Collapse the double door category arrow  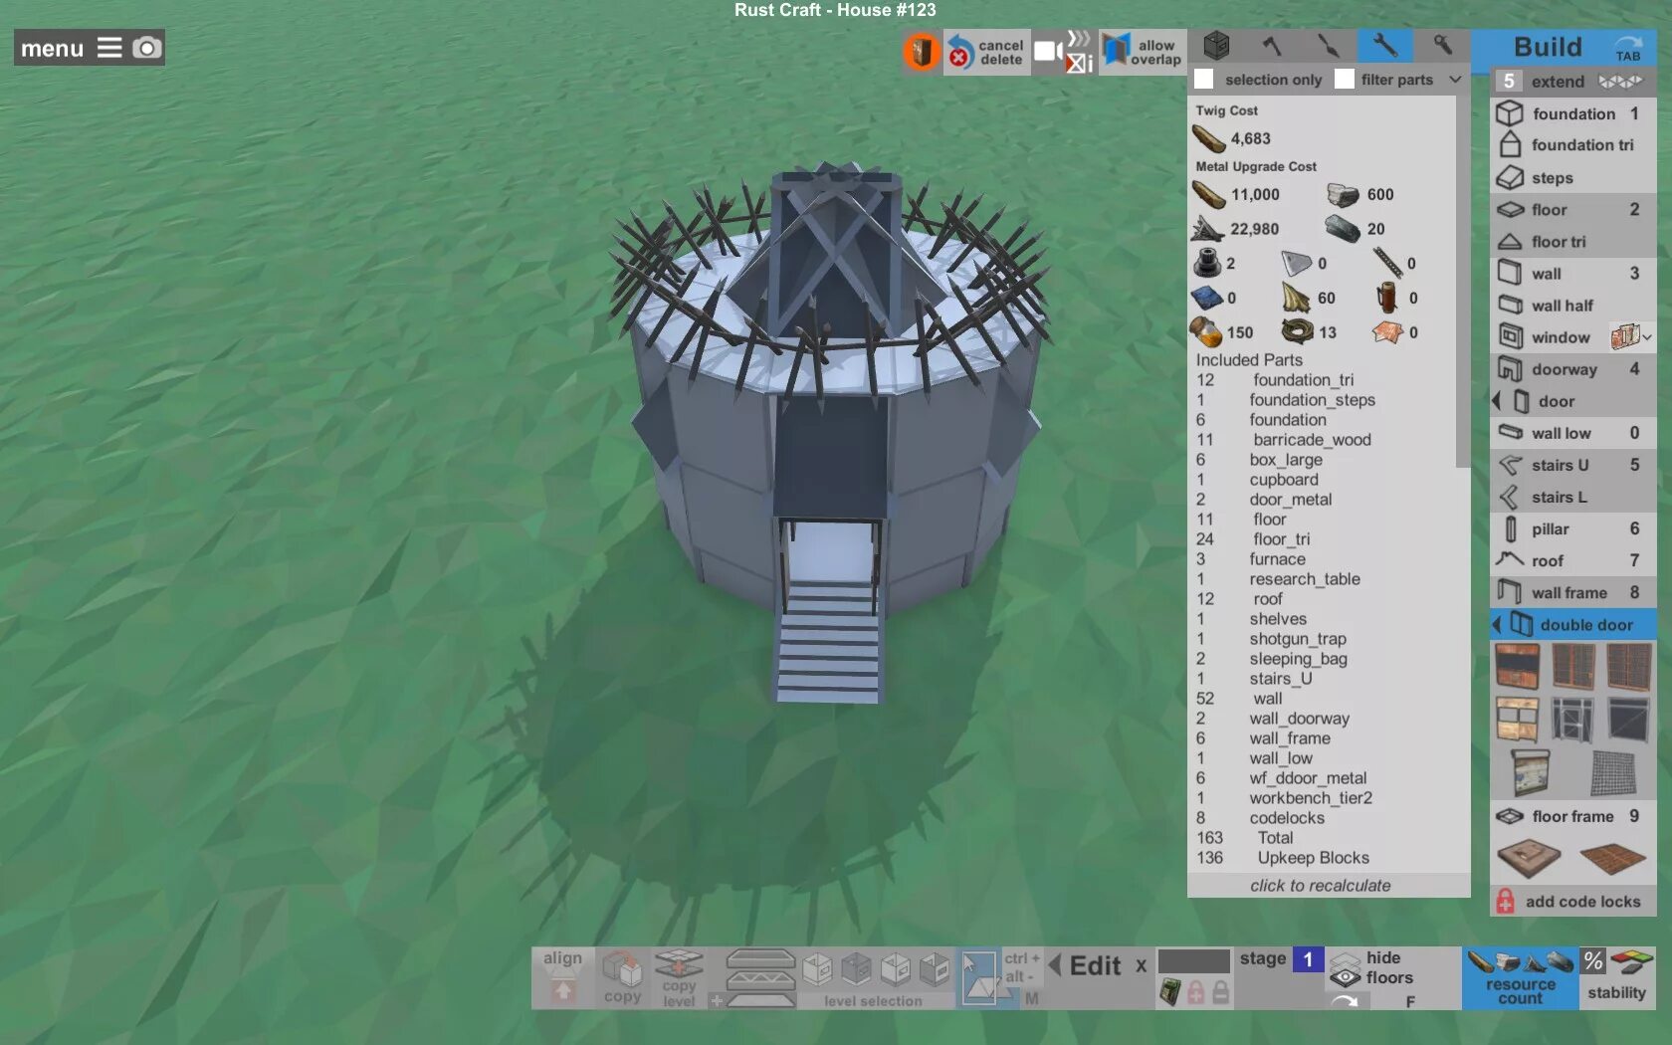coord(1496,624)
